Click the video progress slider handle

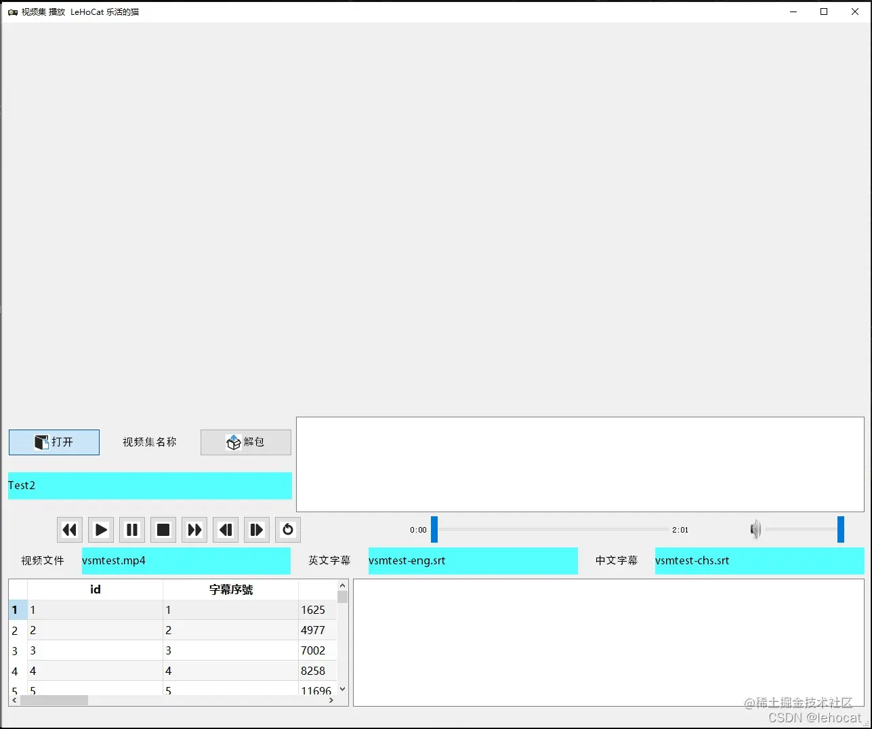[x=434, y=530]
